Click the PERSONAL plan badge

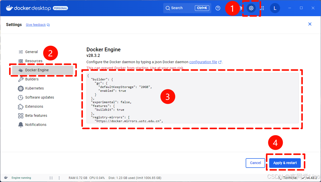click(x=60, y=8)
